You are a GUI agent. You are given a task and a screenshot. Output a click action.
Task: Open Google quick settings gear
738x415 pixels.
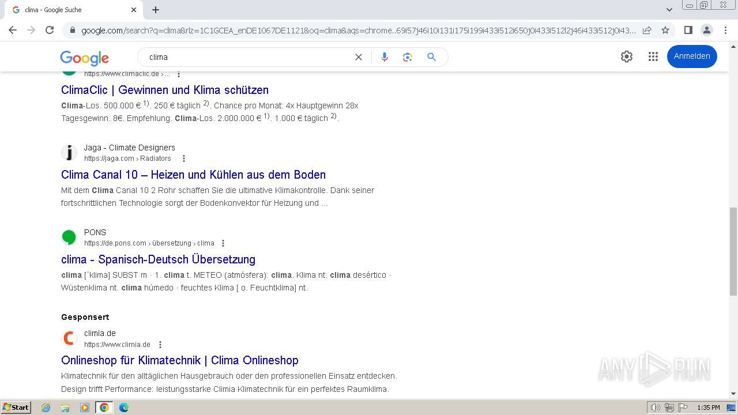tap(627, 56)
